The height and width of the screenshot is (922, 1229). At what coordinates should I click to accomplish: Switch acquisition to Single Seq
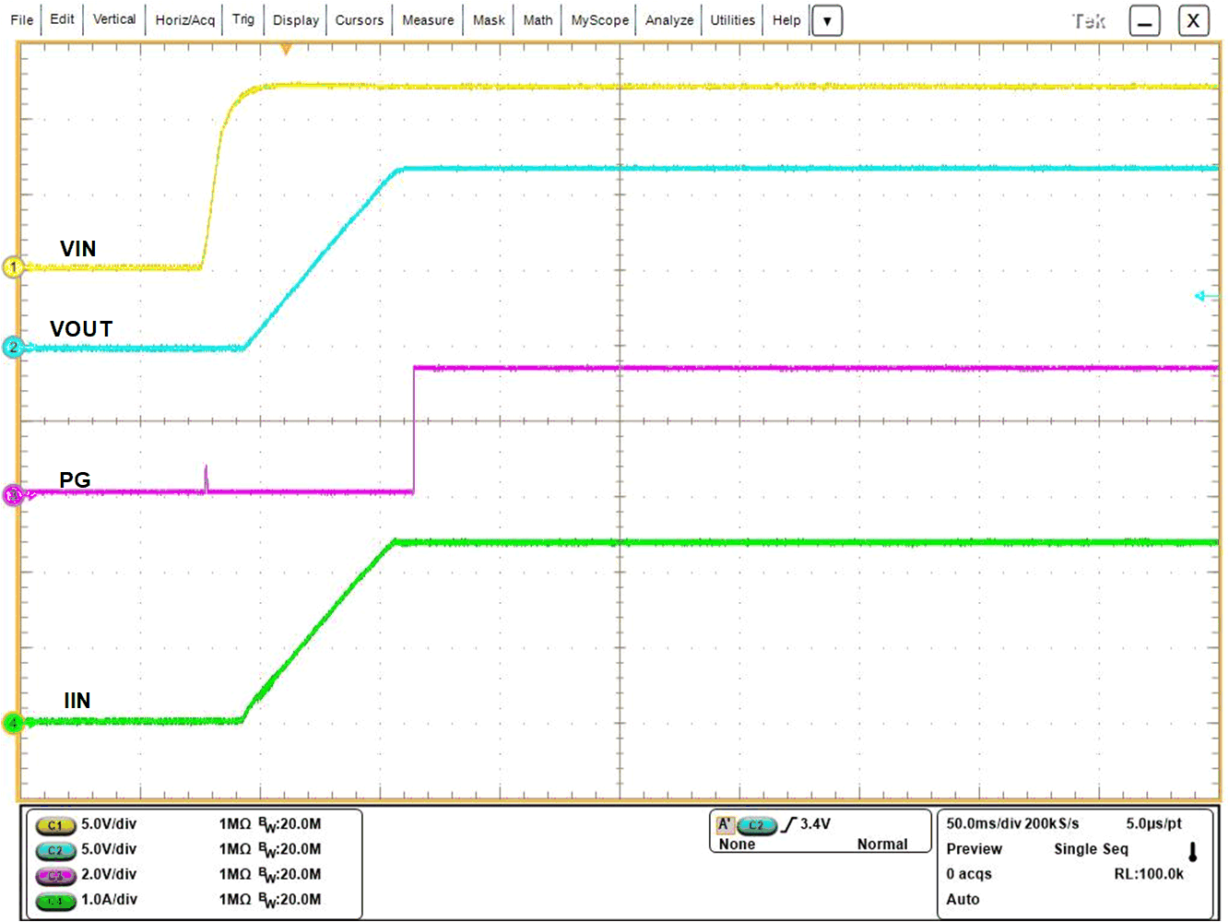coord(1090,848)
